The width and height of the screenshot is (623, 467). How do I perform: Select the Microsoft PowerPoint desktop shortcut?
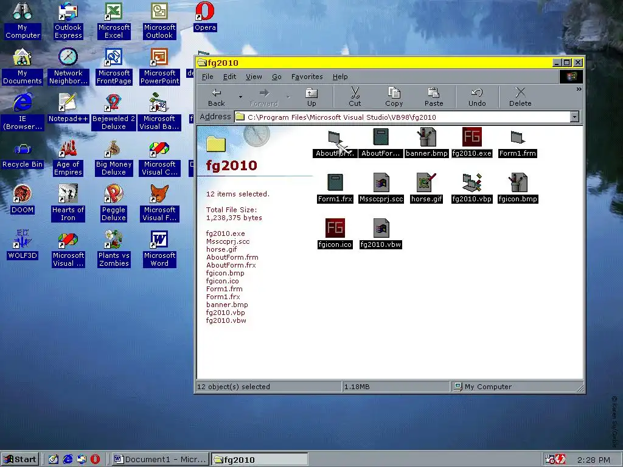(x=159, y=57)
